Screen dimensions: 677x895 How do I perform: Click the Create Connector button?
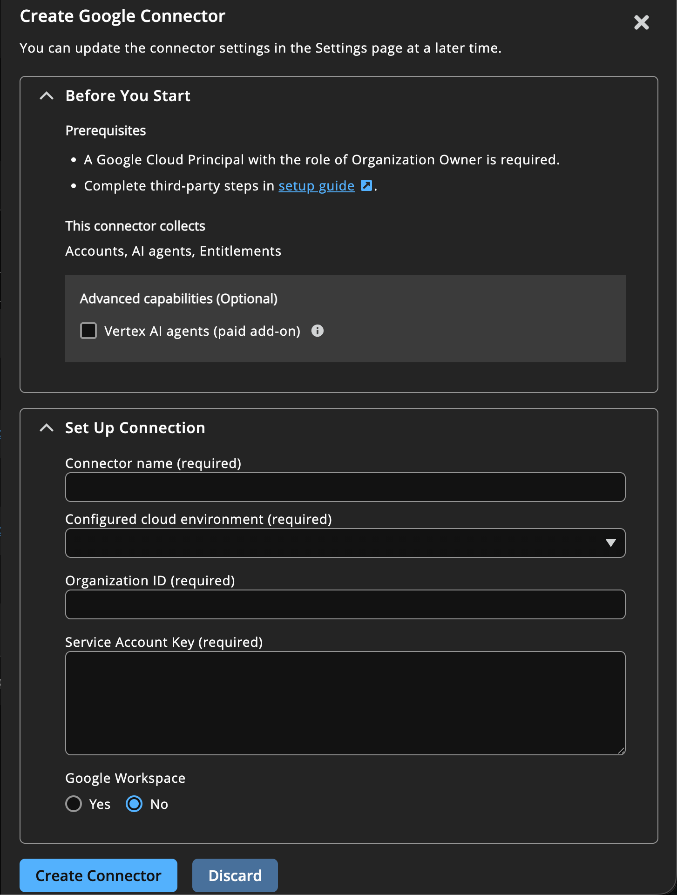[98, 875]
